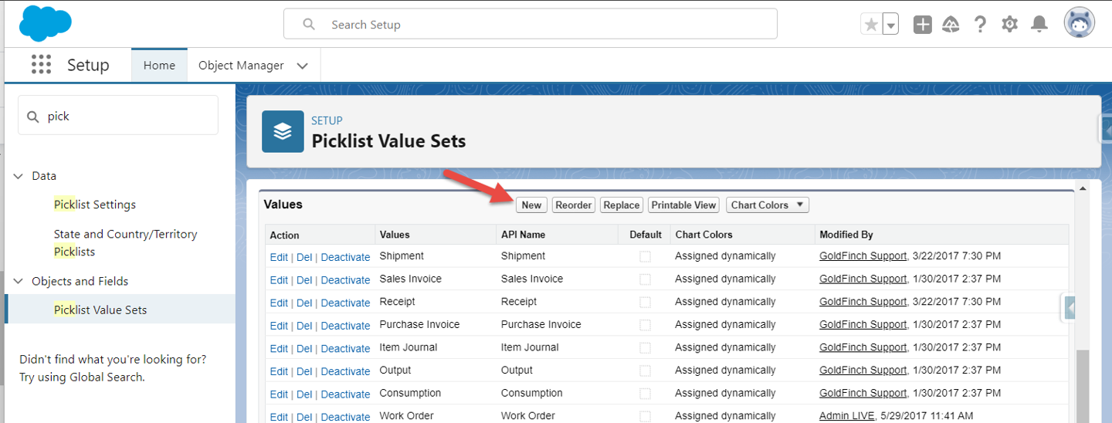This screenshot has height=423, width=1112.
Task: Open the Chart Colors dropdown
Action: click(x=768, y=205)
